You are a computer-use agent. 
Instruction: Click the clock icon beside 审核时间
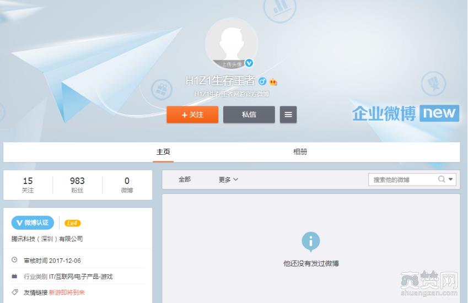pyautogui.click(x=14, y=260)
